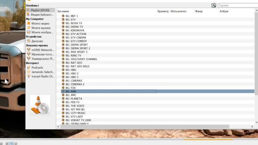Open Моята музика folder
The image size is (258, 145).
[x=41, y=28]
